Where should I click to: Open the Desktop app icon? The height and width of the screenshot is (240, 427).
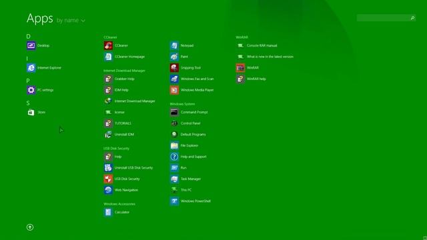click(x=31, y=45)
